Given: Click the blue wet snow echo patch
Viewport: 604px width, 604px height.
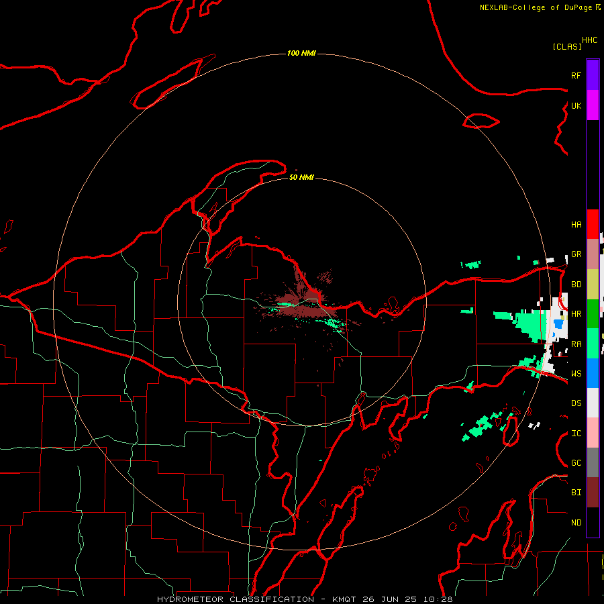Looking at the screenshot, I should tap(558, 323).
